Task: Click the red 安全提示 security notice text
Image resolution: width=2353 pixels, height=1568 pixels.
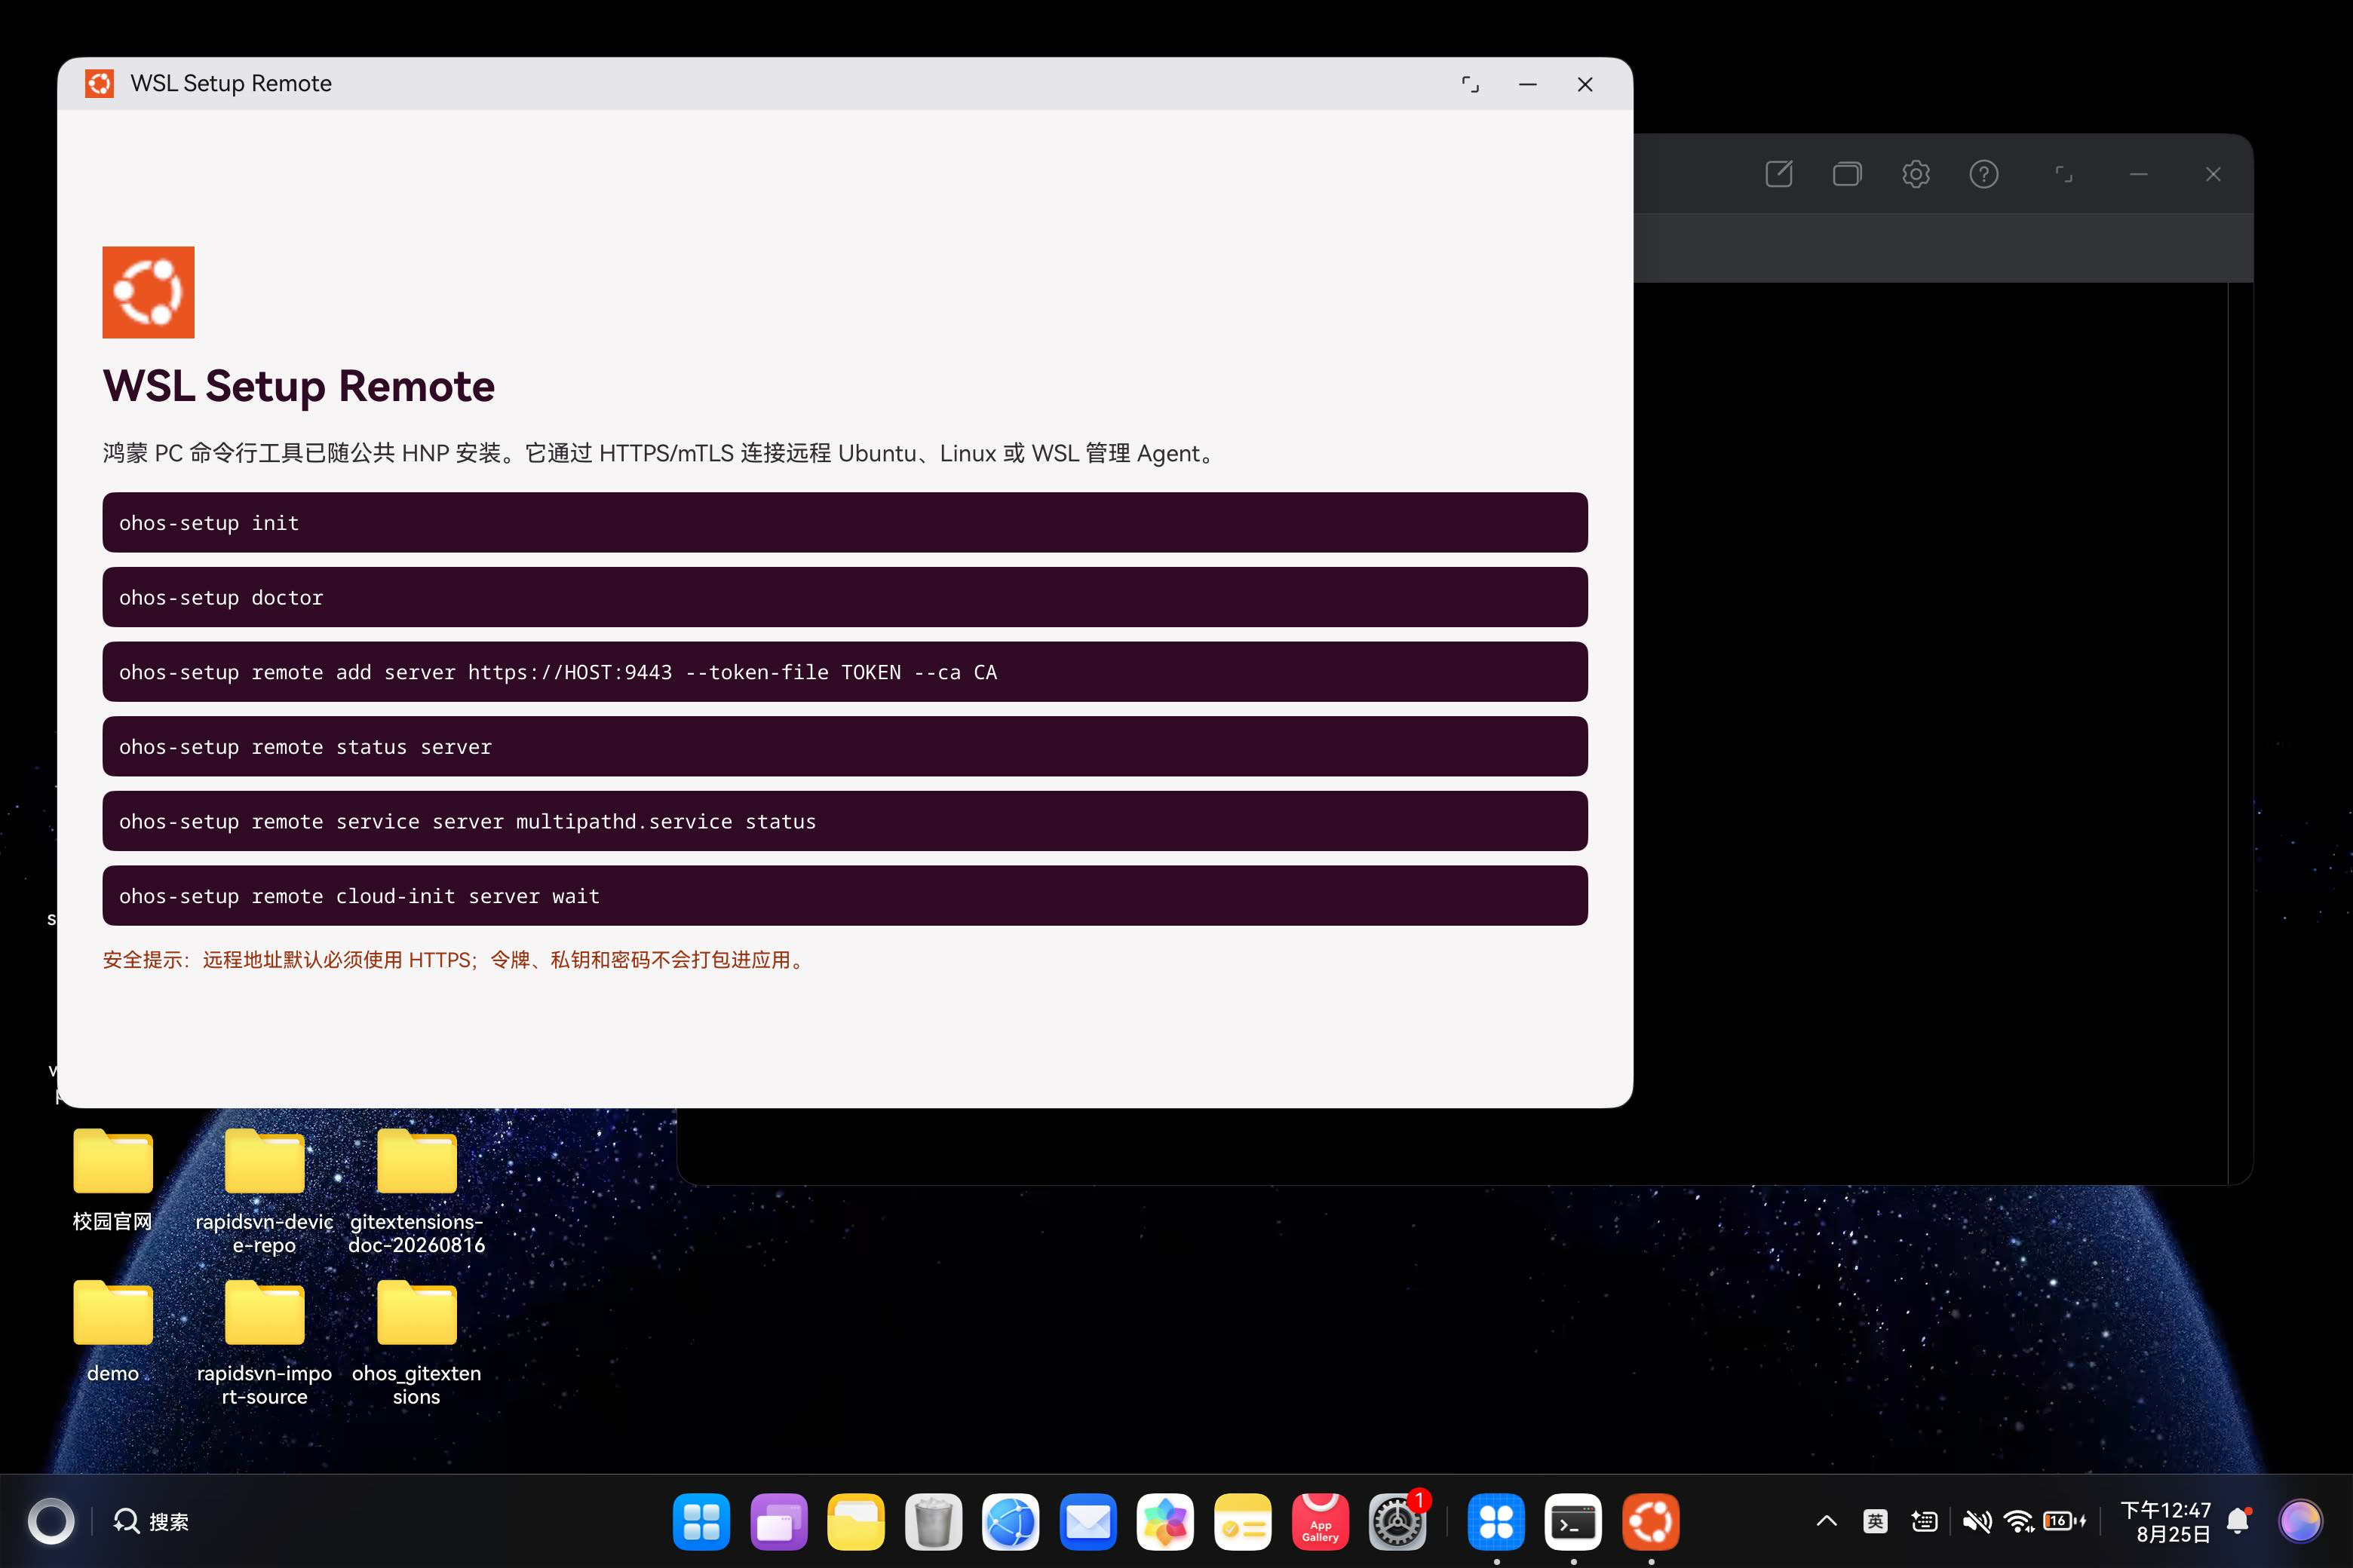Action: pos(456,960)
